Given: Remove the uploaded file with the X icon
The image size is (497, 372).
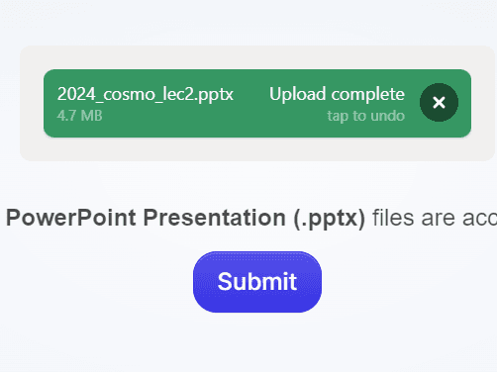Looking at the screenshot, I should (439, 103).
